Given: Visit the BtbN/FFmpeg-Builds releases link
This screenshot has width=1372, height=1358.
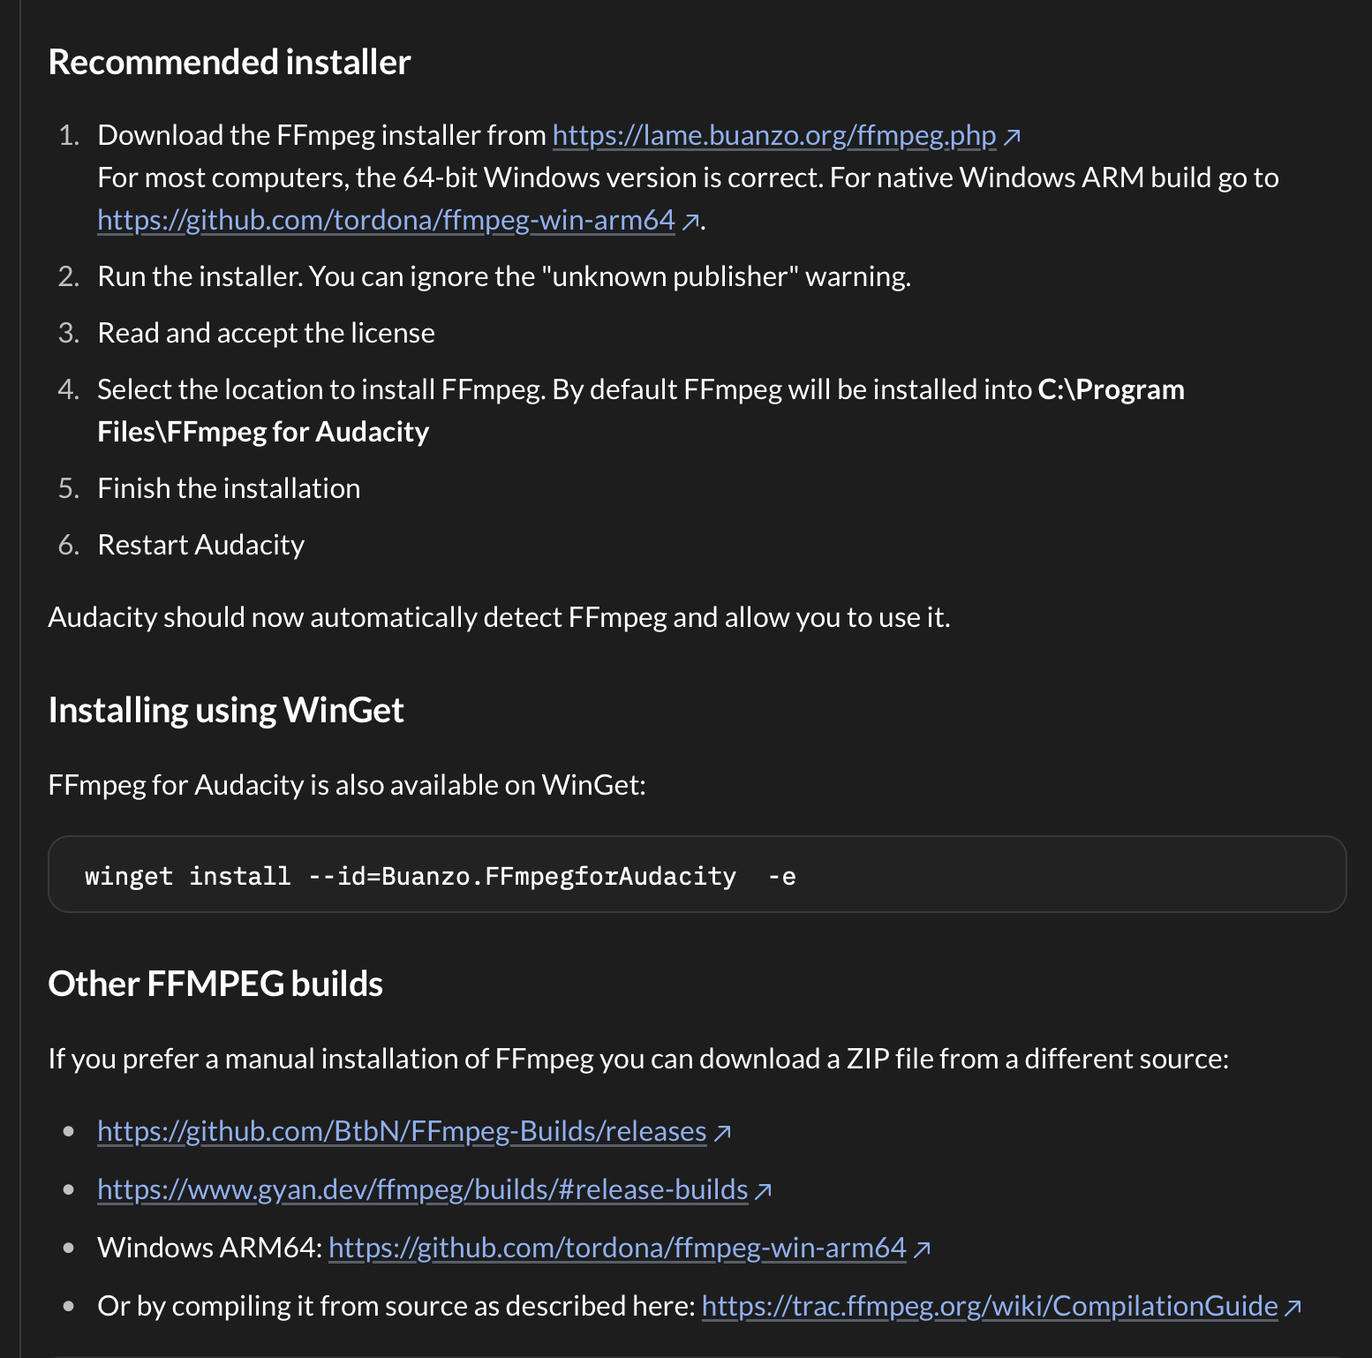Looking at the screenshot, I should point(402,1131).
